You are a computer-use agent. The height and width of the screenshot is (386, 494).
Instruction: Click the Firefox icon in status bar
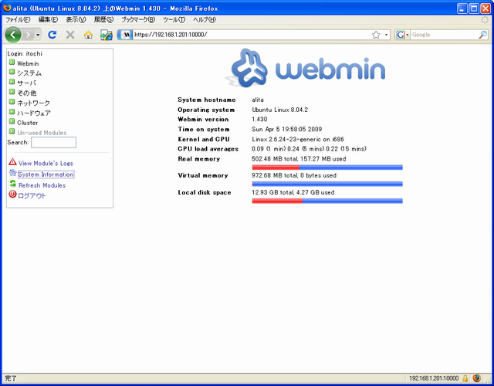click(x=477, y=378)
